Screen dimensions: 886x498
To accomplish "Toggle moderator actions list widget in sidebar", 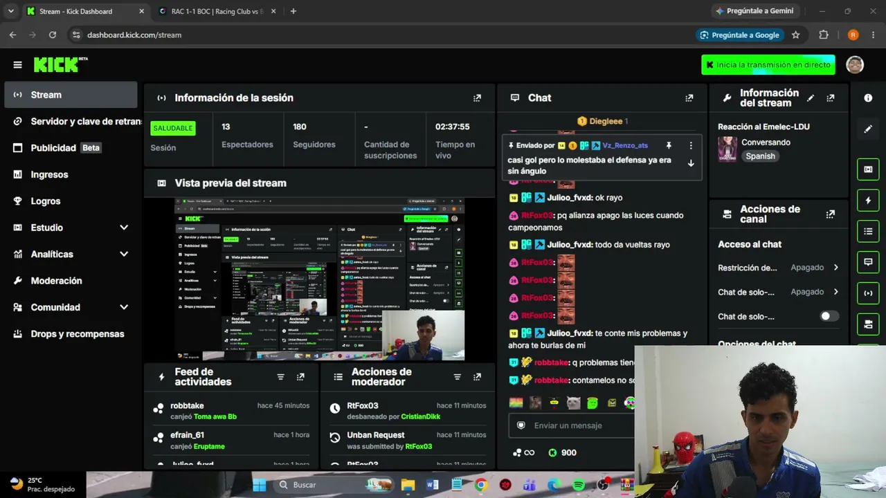I will tap(868, 231).
